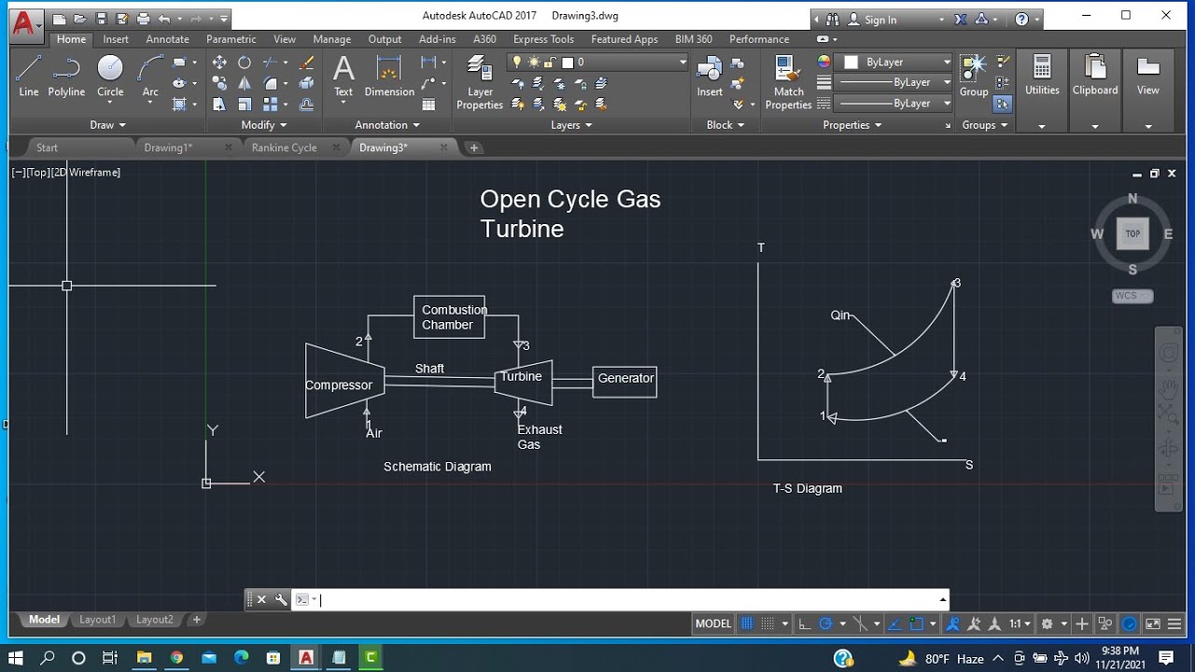The height and width of the screenshot is (672, 1195).
Task: Click the MODEL space button
Action: pos(713,623)
